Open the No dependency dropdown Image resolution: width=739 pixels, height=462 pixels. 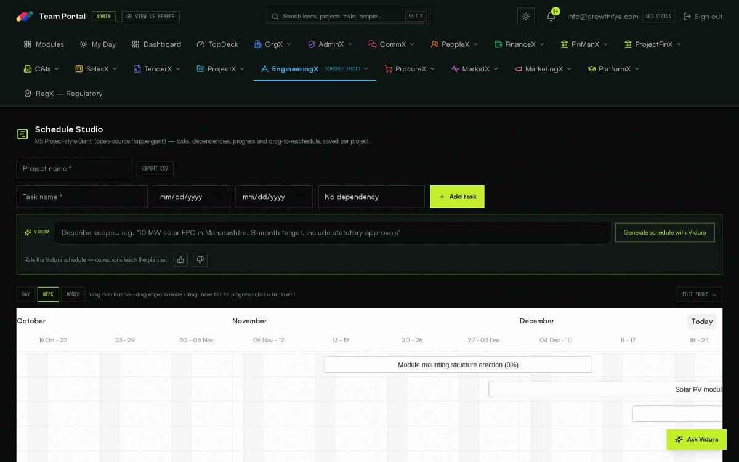pyautogui.click(x=371, y=197)
